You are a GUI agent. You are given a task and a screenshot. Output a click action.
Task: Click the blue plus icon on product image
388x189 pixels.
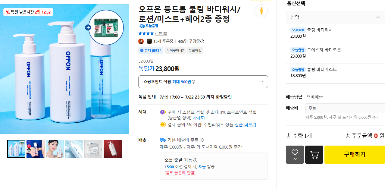pyautogui.click(x=88, y=27)
